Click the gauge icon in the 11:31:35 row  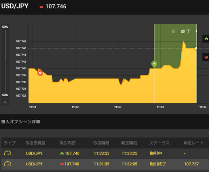tap(8, 164)
